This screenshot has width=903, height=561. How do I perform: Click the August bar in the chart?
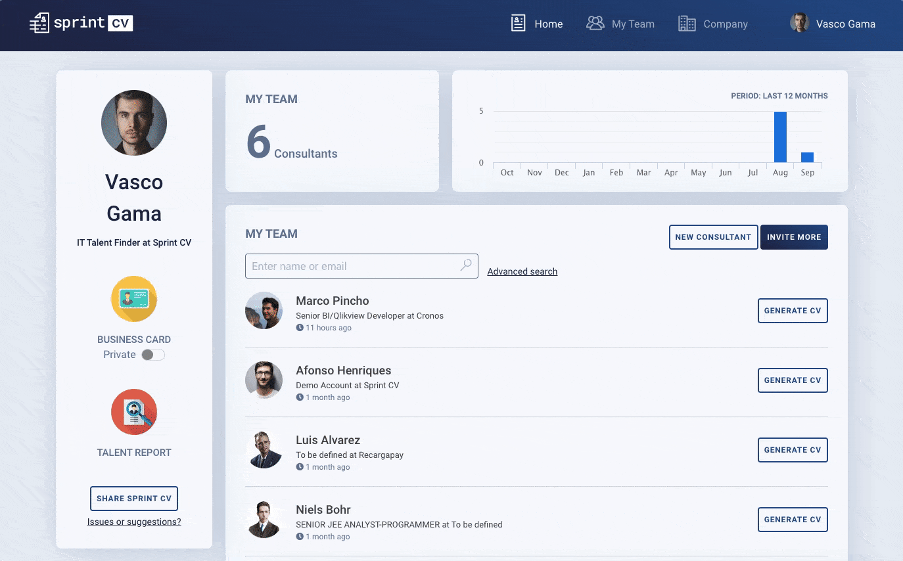779,135
